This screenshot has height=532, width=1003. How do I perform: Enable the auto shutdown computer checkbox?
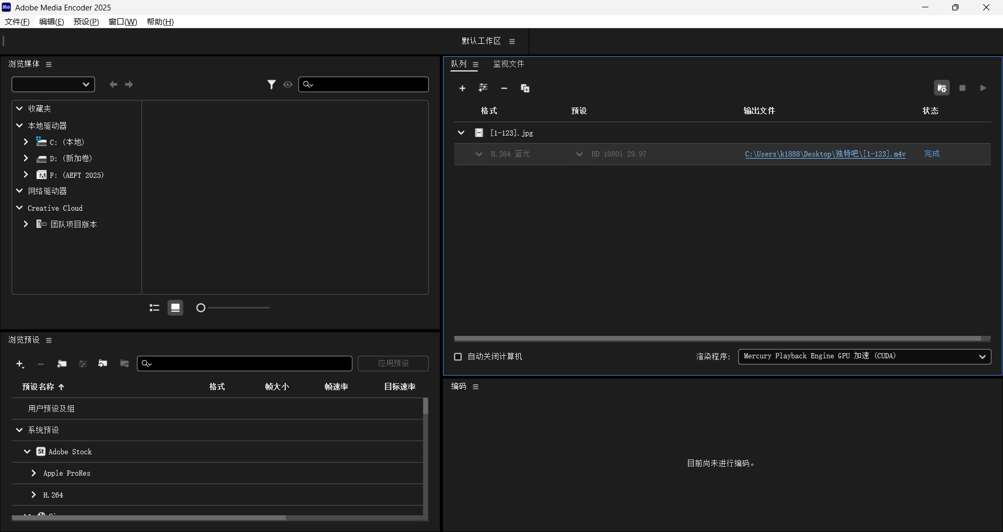(x=458, y=356)
